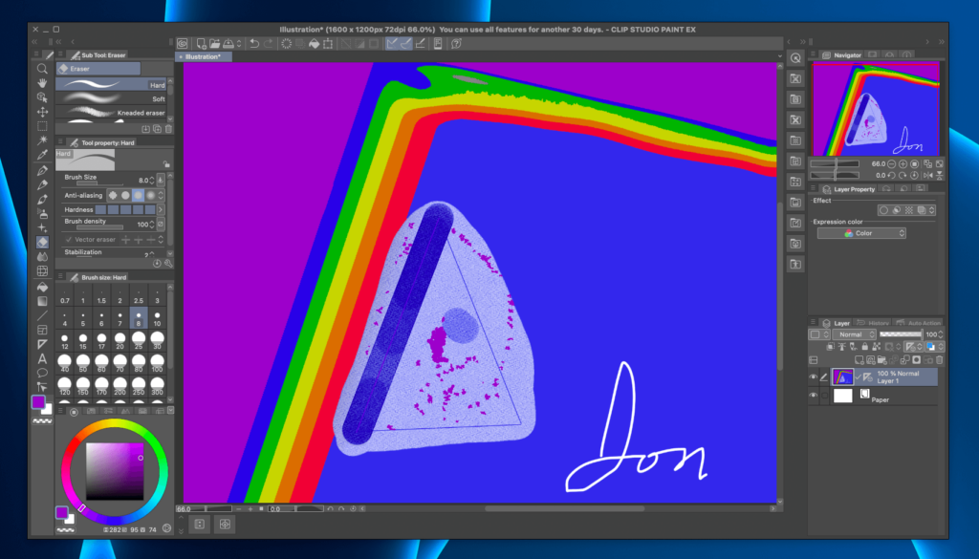Select the Move layer tool
This screenshot has width=979, height=559.
42,112
